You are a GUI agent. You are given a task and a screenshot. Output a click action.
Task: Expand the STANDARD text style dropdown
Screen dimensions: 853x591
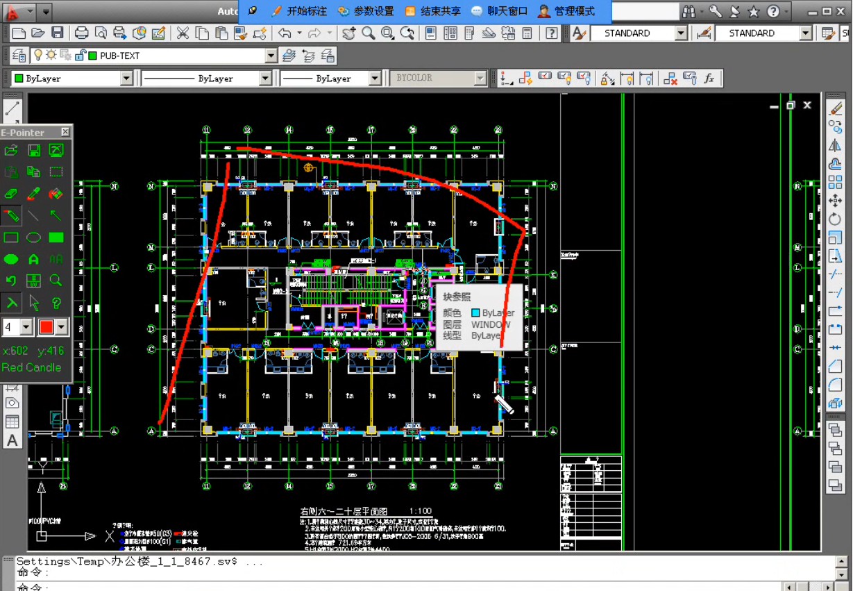[680, 33]
